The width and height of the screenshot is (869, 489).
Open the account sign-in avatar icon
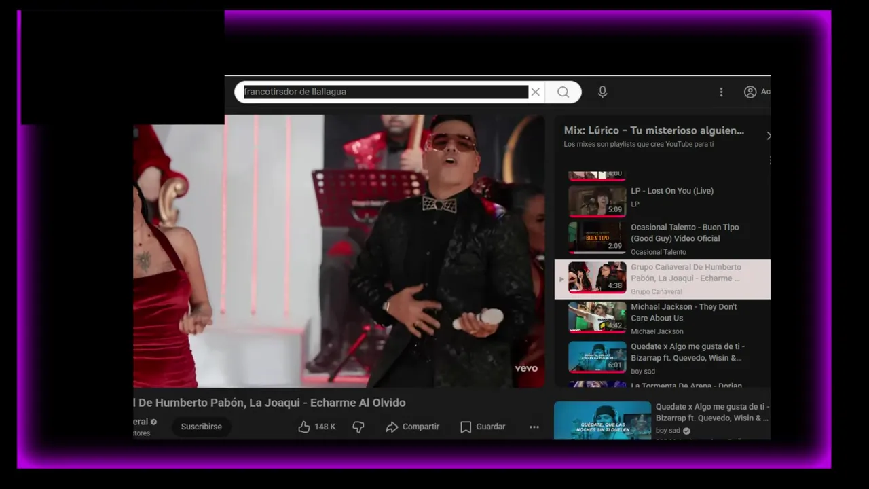pos(750,92)
